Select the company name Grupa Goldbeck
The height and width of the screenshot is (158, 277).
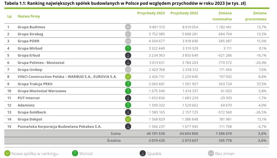(x=32, y=112)
